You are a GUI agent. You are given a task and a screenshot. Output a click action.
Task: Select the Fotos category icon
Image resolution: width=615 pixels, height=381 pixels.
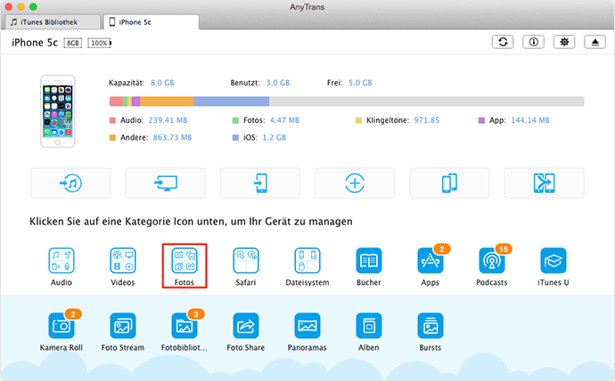[184, 261]
